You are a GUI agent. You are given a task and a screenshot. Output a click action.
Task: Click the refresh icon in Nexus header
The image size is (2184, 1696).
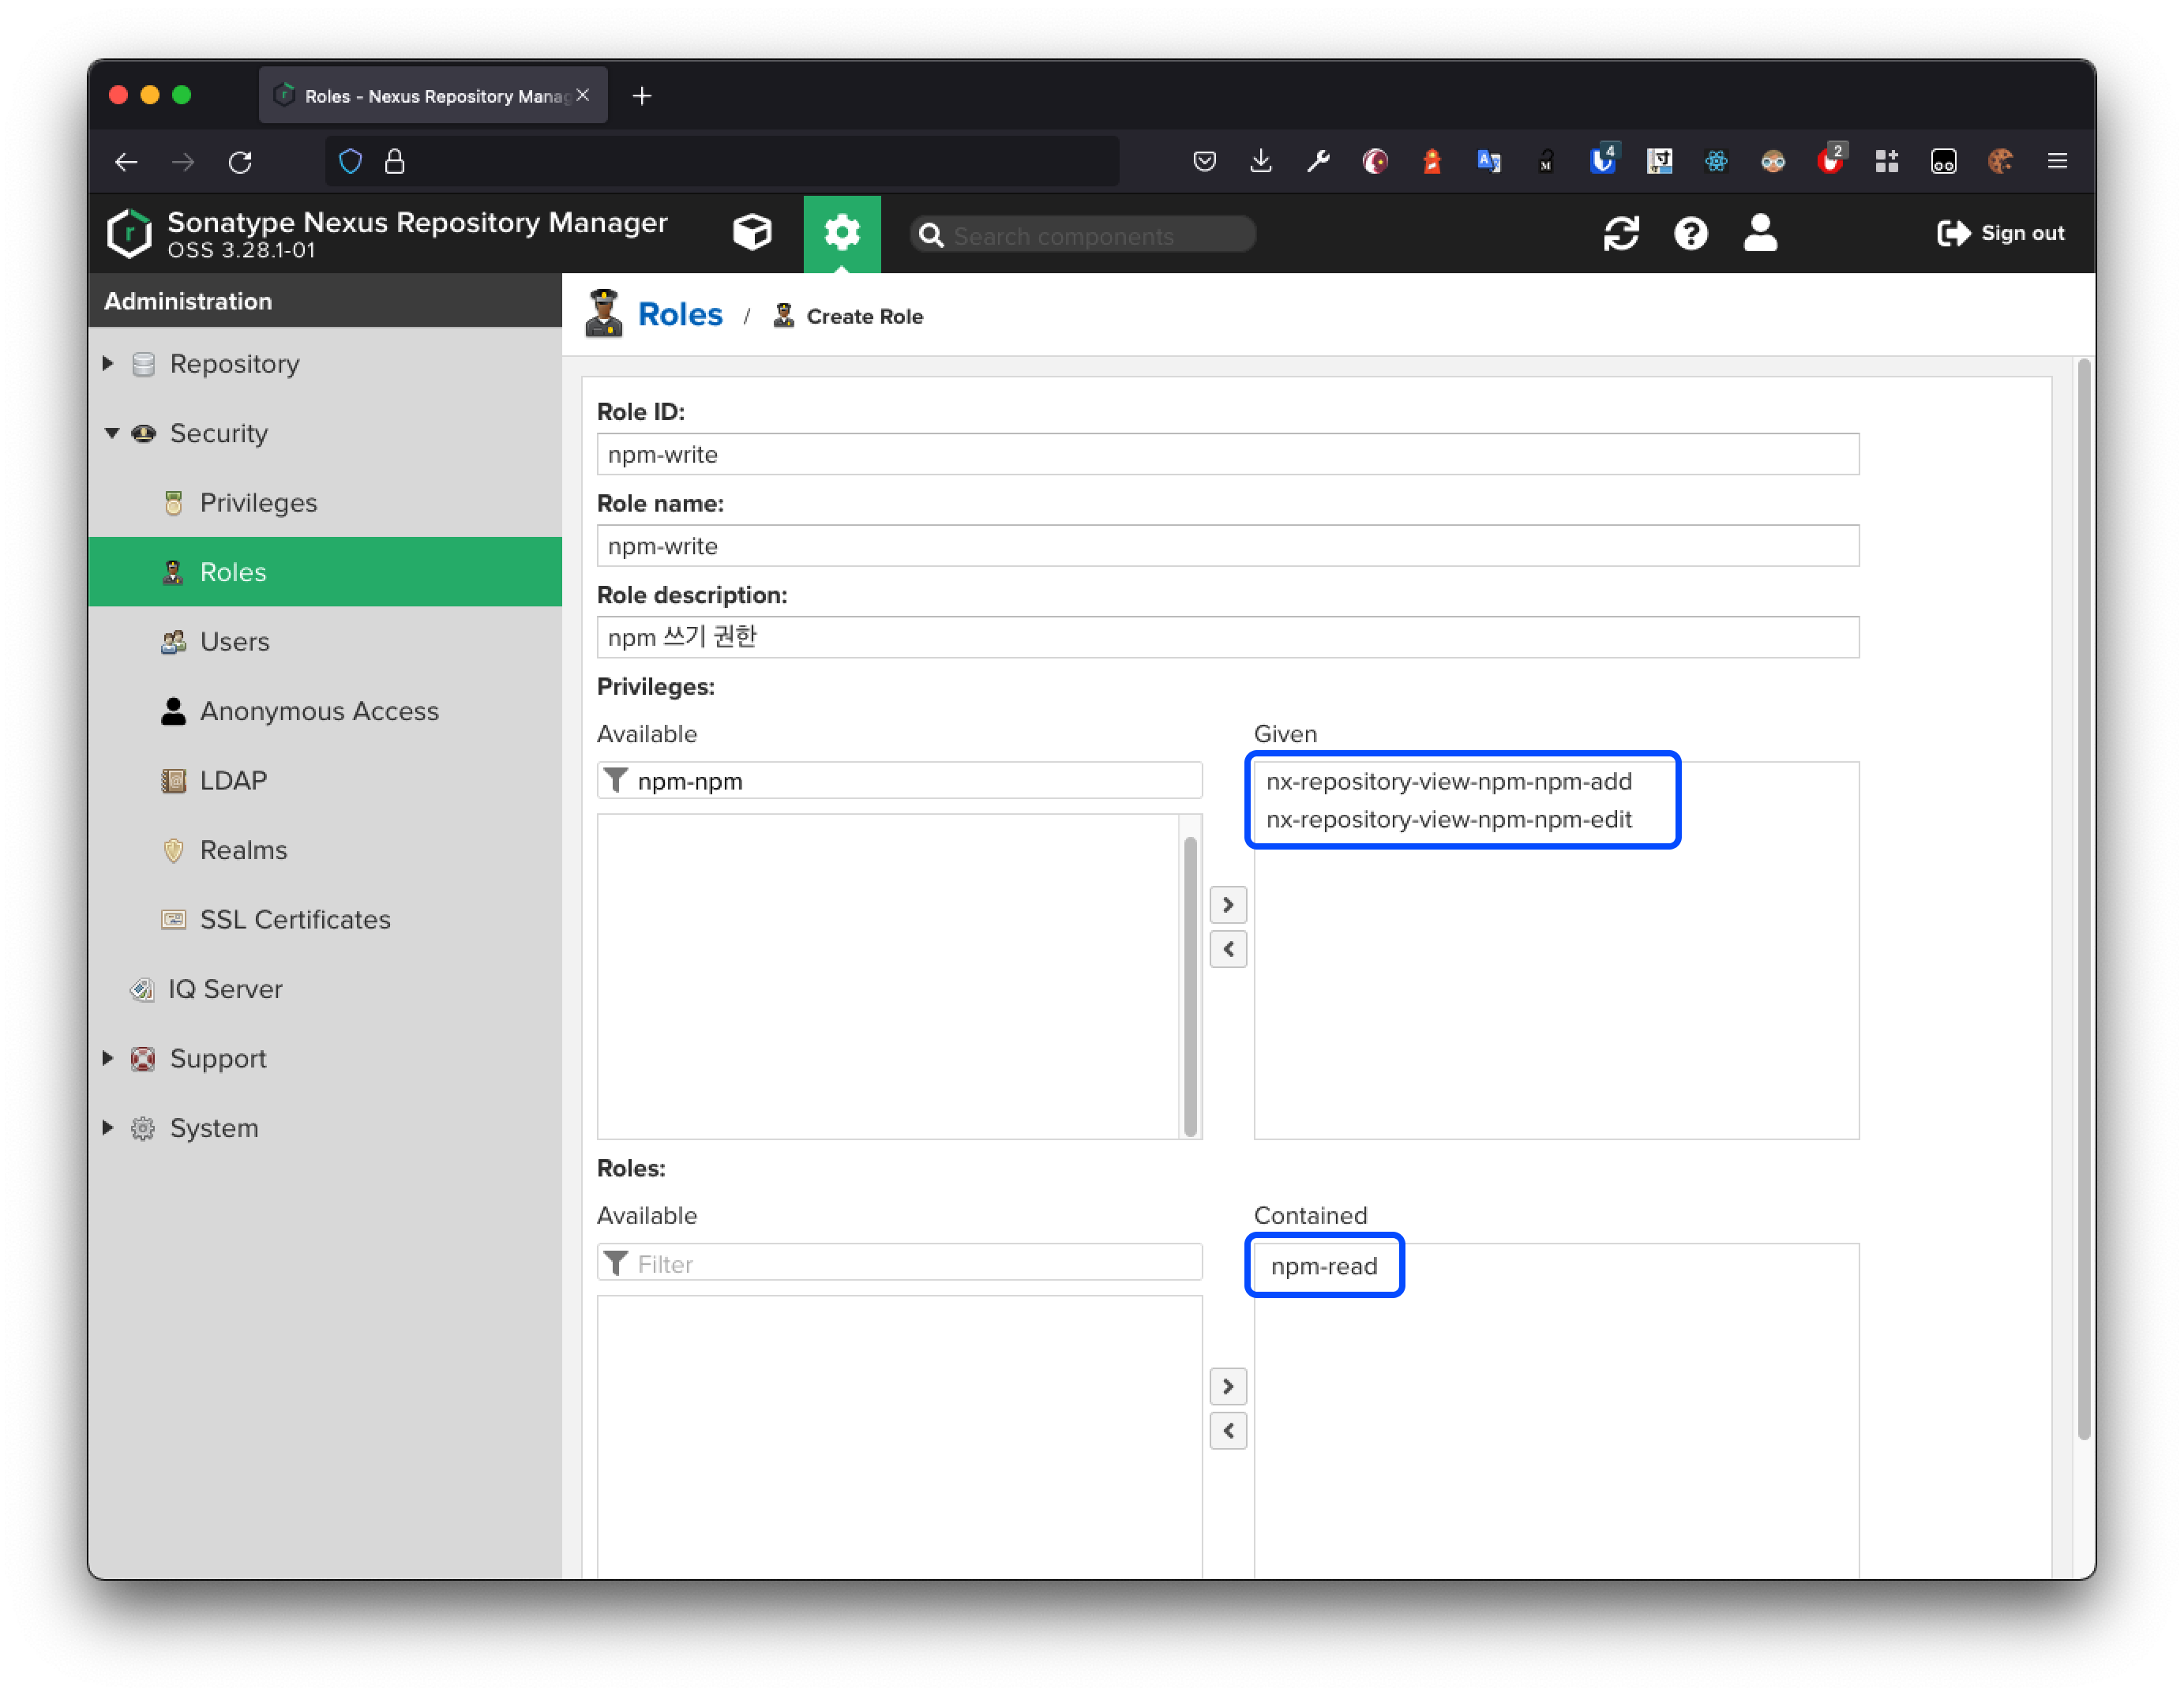[x=1621, y=234]
